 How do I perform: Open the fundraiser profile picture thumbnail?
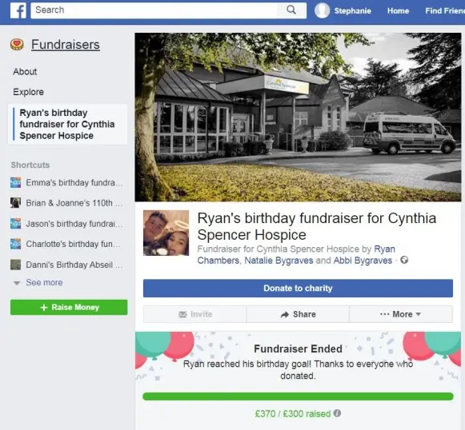[166, 233]
